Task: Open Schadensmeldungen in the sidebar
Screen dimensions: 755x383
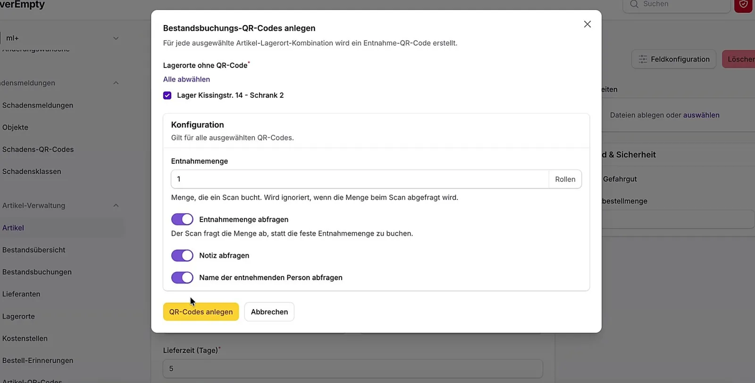Action: coord(38,105)
